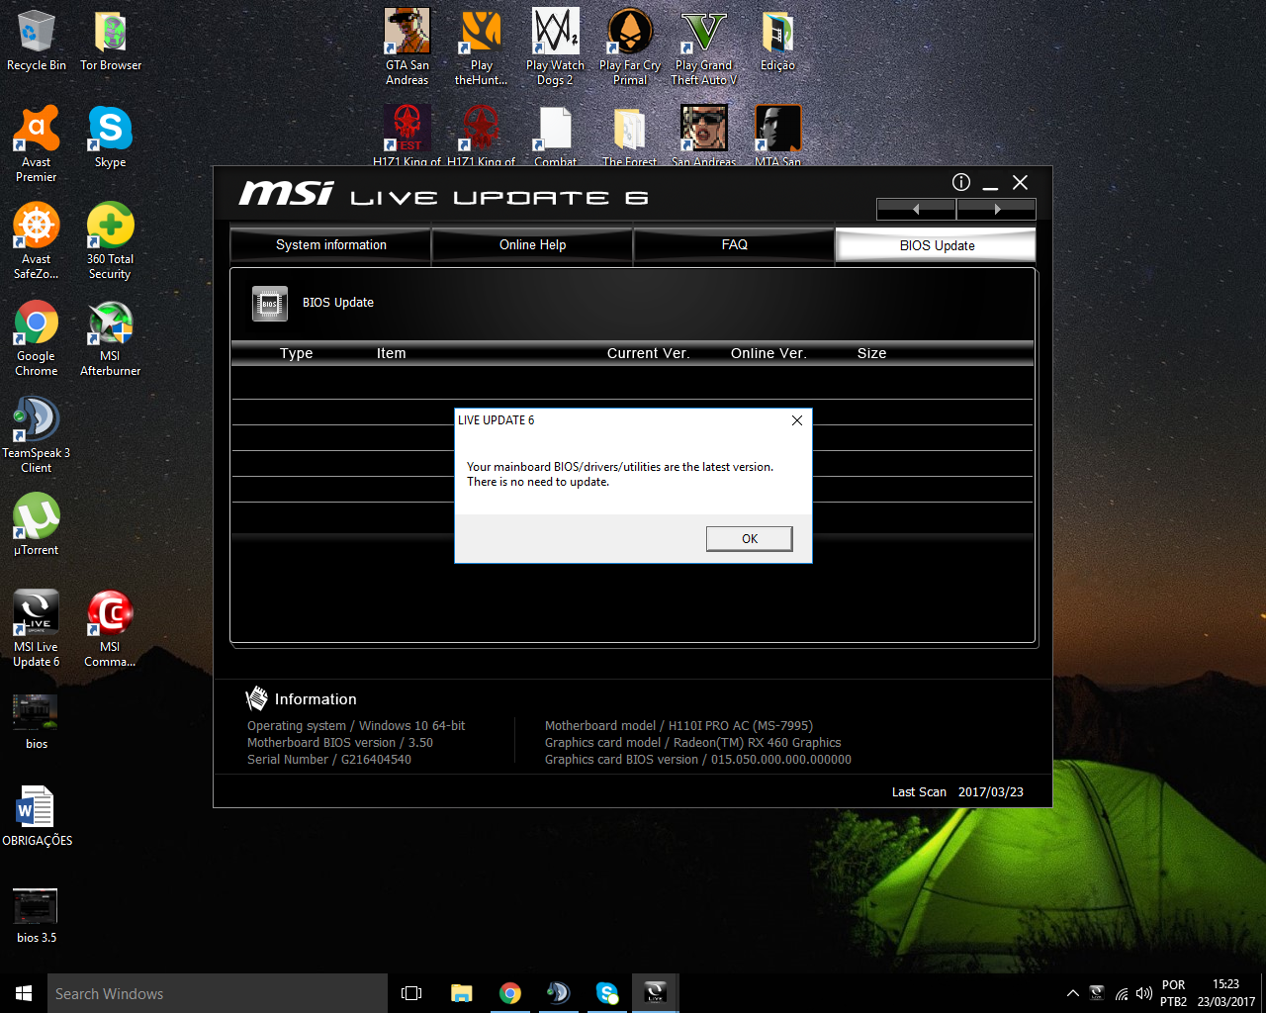This screenshot has height=1013, width=1266.
Task: Open the network Wi-Fi tray icon
Action: tap(1121, 993)
